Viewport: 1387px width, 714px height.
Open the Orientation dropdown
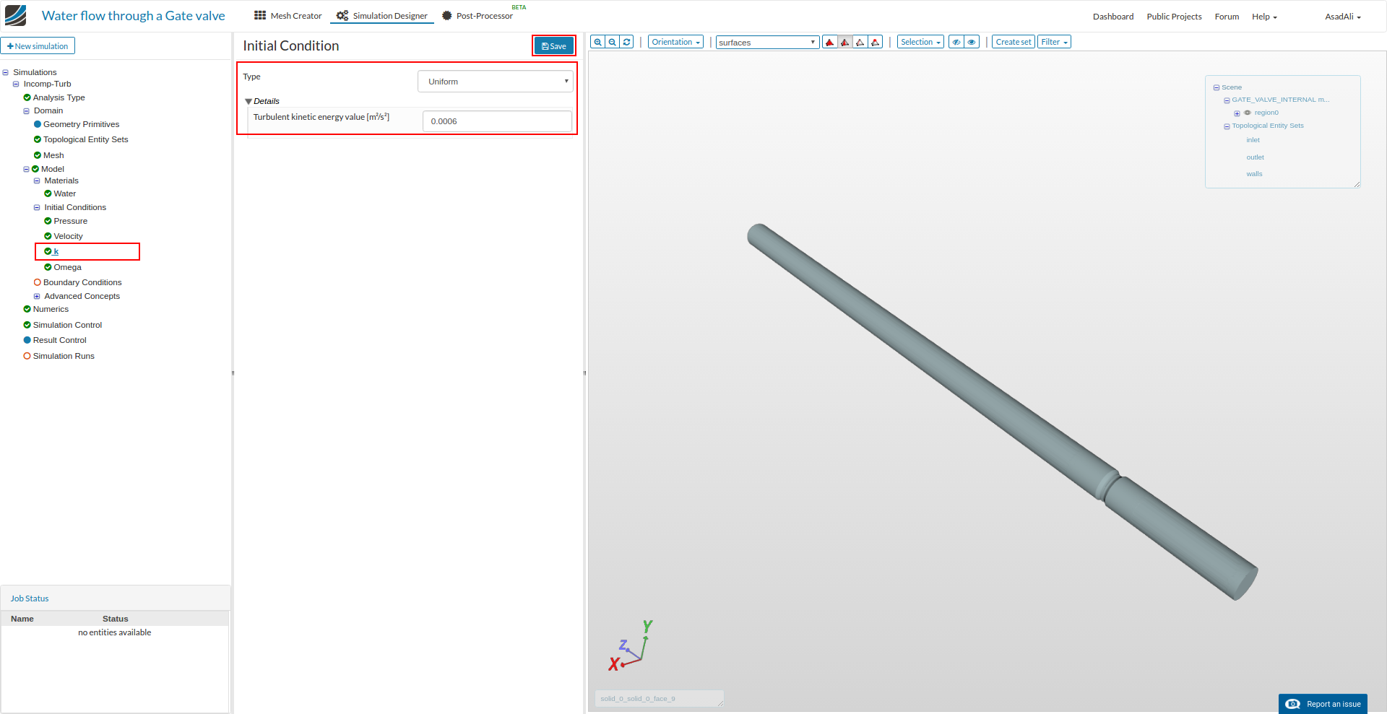point(675,42)
